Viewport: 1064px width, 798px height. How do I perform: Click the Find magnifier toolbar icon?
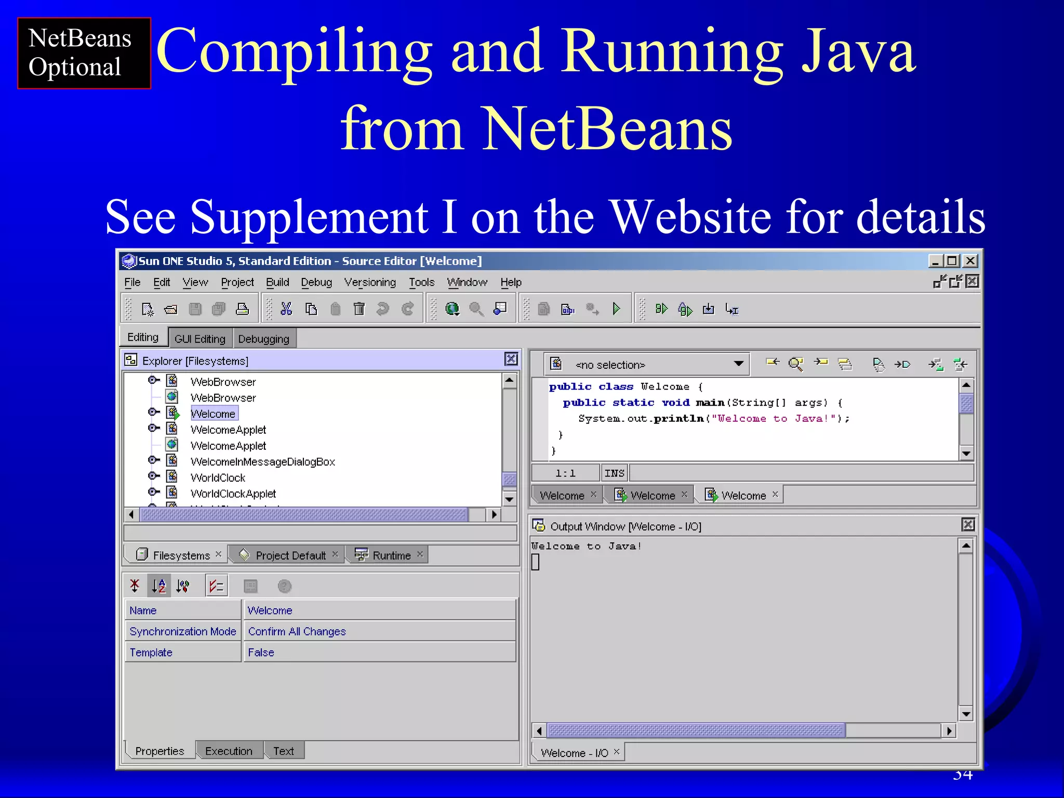click(476, 309)
